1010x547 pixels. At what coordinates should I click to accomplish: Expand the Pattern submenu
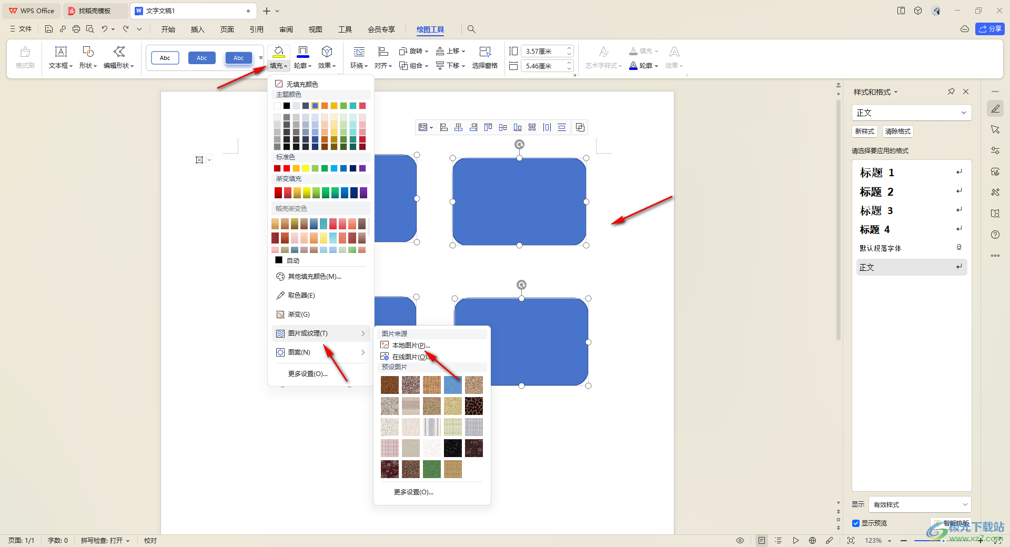pyautogui.click(x=321, y=352)
